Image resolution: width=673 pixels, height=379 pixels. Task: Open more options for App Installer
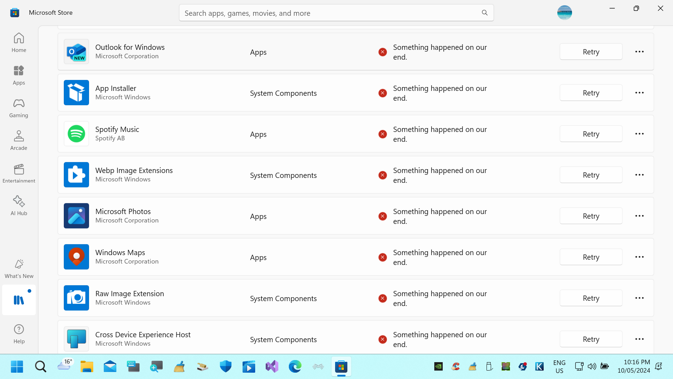point(639,93)
